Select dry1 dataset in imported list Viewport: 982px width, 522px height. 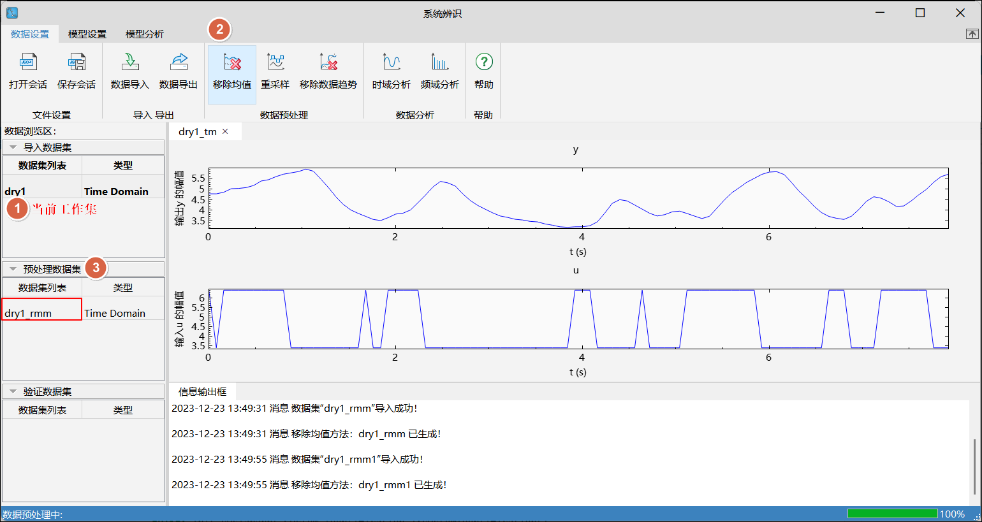point(15,191)
